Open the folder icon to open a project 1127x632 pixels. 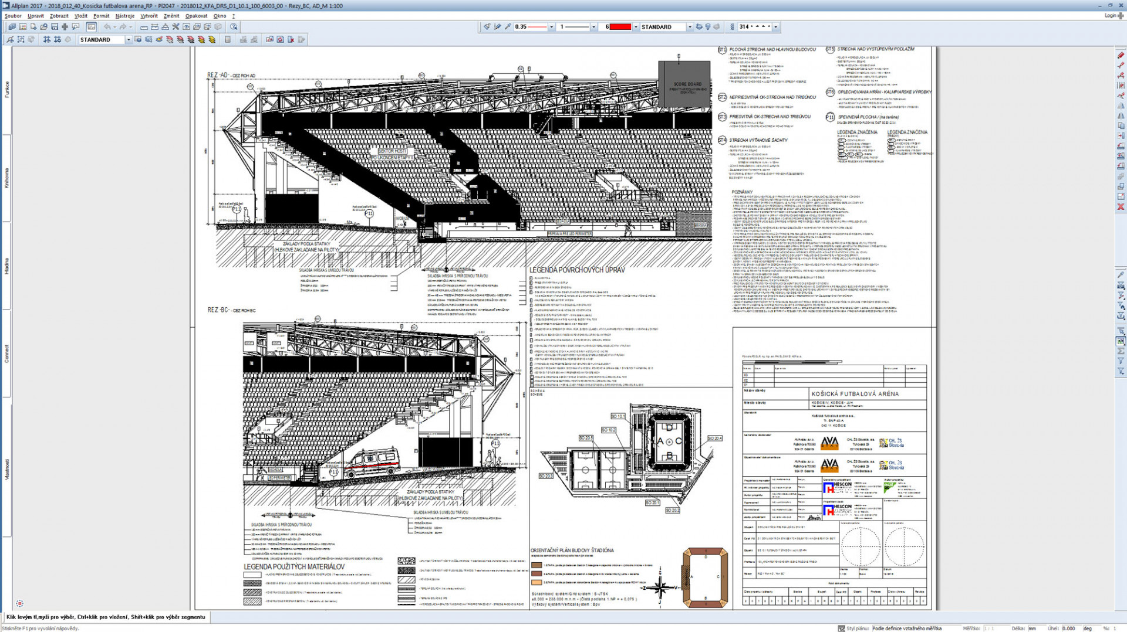43,27
